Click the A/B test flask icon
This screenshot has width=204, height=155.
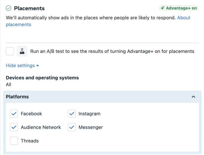[x=22, y=51]
